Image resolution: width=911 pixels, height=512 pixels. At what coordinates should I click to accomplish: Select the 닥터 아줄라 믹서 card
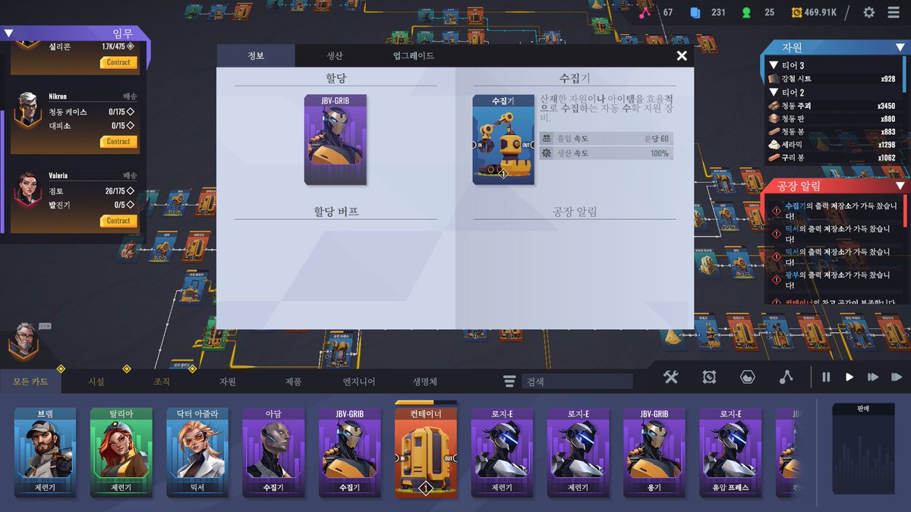pos(197,453)
